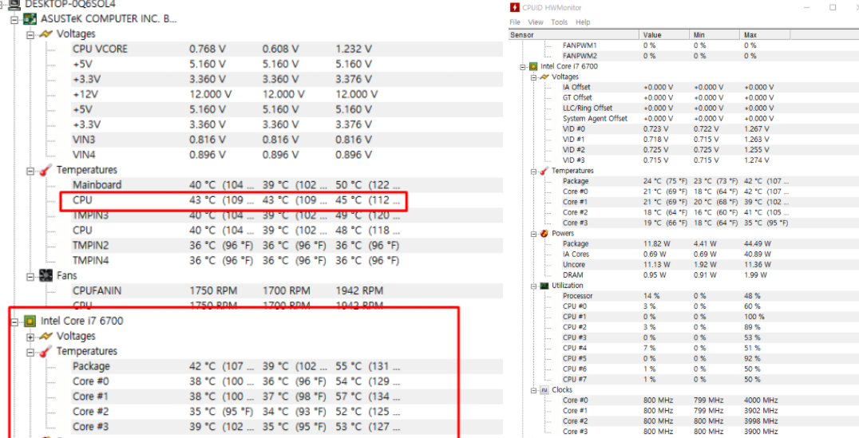This screenshot has width=859, height=438.
Task: Click the Max column header
Action: pos(765,34)
